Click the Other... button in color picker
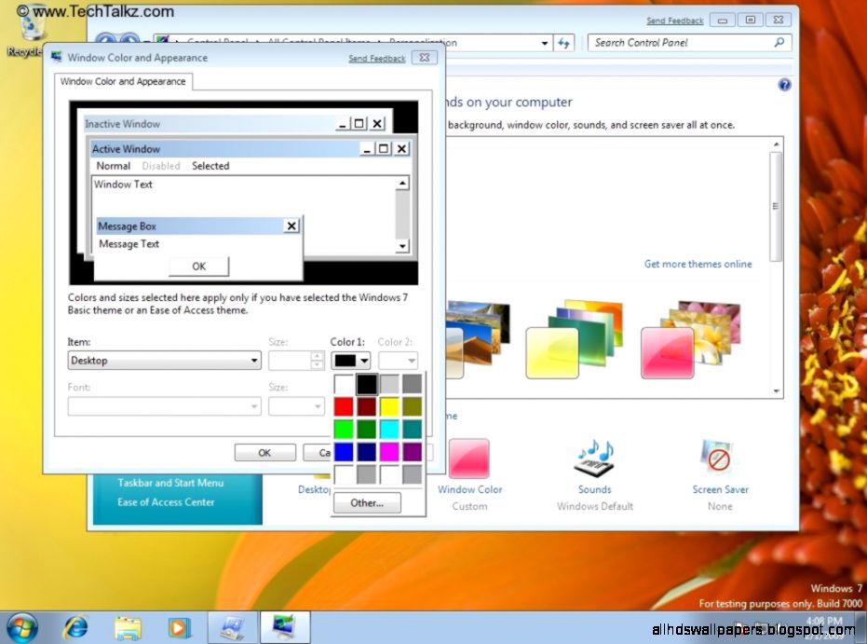Image resolution: width=867 pixels, height=644 pixels. [366, 502]
